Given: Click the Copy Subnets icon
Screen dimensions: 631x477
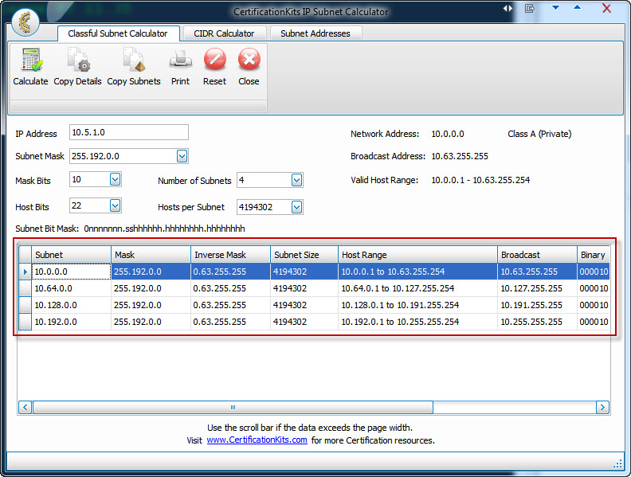Looking at the screenshot, I should click(x=134, y=60).
